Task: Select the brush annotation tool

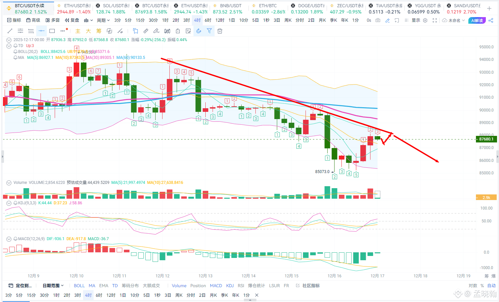Action: pyautogui.click(x=157, y=31)
